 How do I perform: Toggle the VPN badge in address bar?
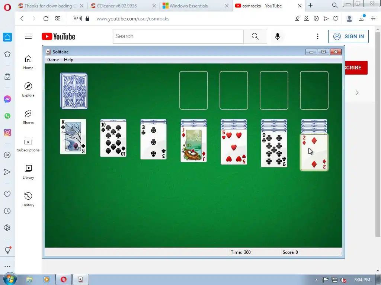tap(77, 19)
